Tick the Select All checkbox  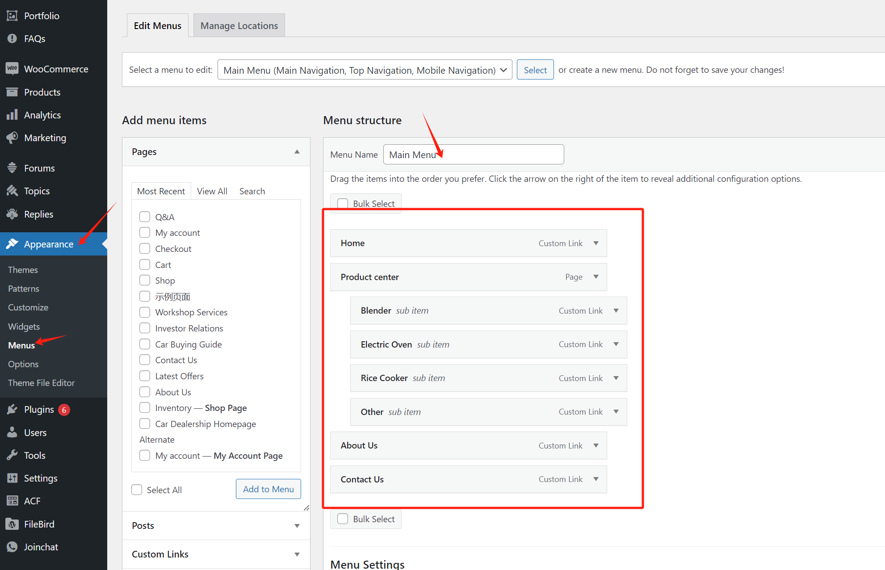(x=137, y=490)
